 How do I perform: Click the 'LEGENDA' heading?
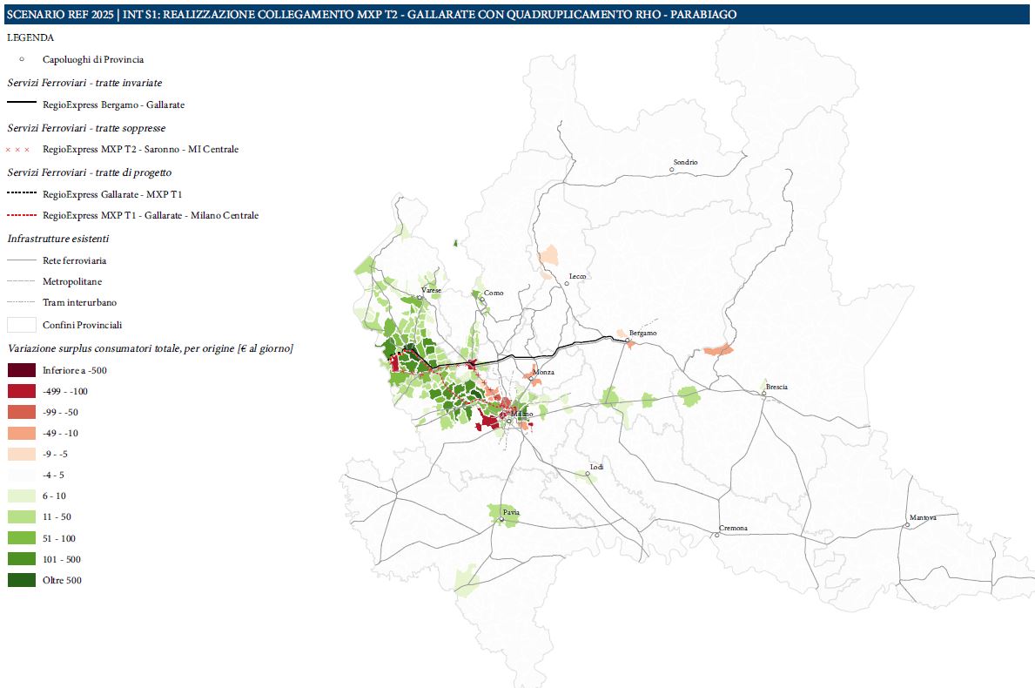click(30, 37)
